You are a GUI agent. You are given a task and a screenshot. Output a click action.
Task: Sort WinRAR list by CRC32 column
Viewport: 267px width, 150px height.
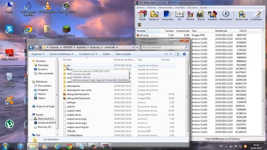[x=243, y=31]
